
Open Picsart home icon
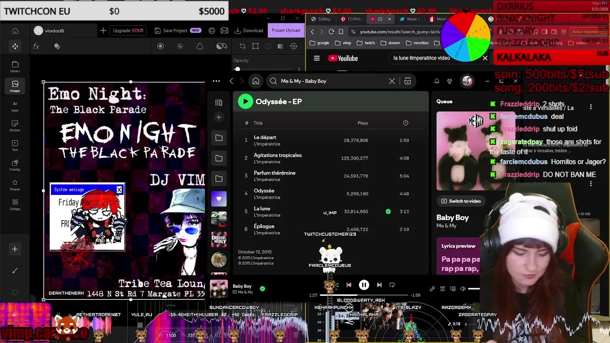(15, 30)
